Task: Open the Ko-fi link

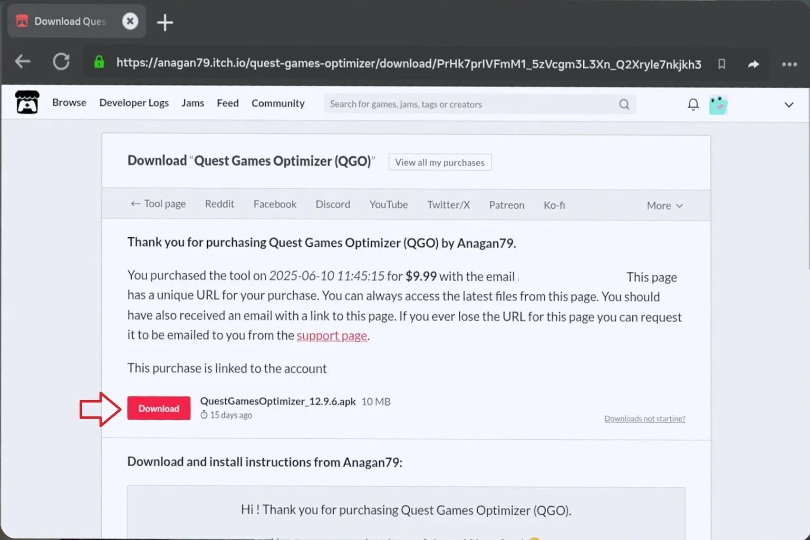Action: click(554, 205)
